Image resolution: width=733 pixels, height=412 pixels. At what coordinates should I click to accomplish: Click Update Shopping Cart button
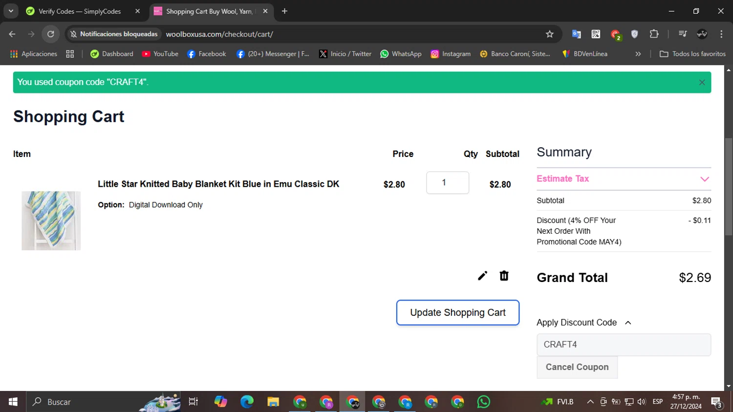click(458, 313)
